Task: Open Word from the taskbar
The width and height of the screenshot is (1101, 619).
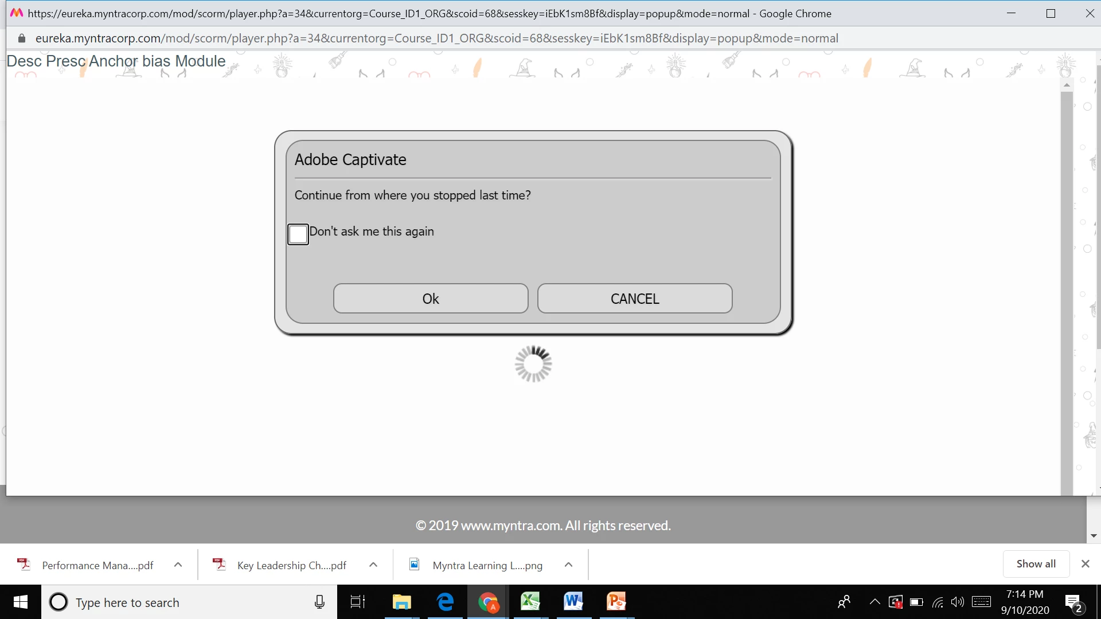Action: click(573, 602)
